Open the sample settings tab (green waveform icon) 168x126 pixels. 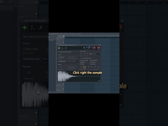pyautogui.click(x=59, y=48)
